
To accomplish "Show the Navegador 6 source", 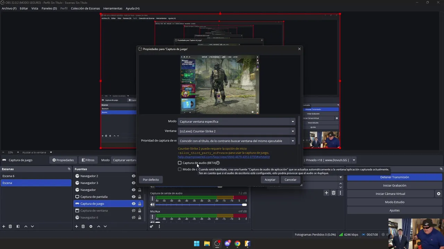I will coord(134,218).
